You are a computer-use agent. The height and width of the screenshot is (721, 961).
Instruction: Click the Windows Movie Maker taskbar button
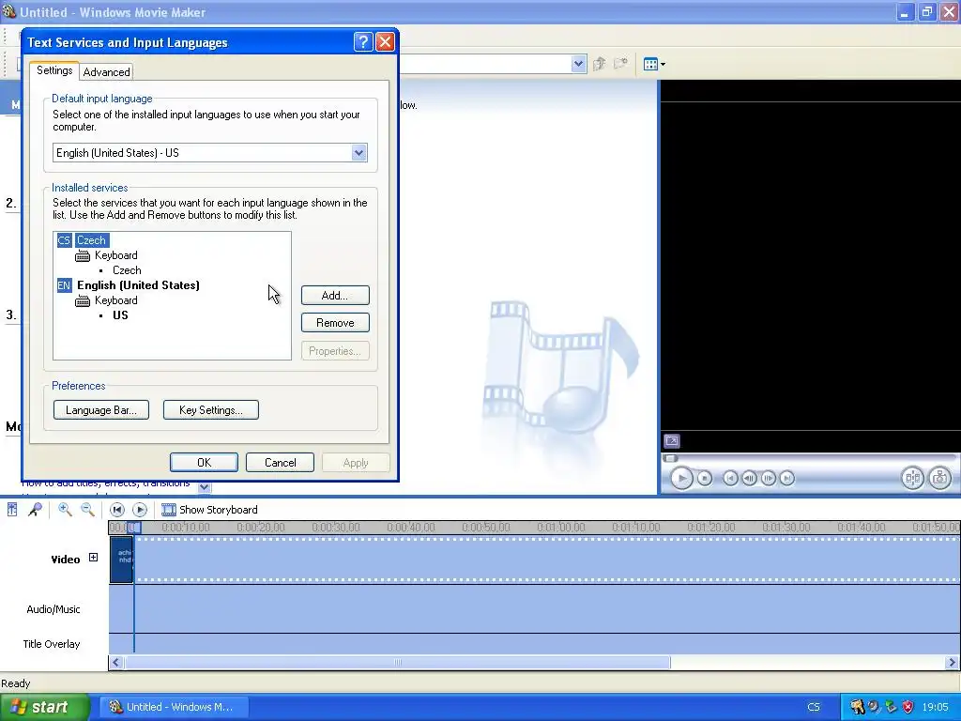click(174, 707)
